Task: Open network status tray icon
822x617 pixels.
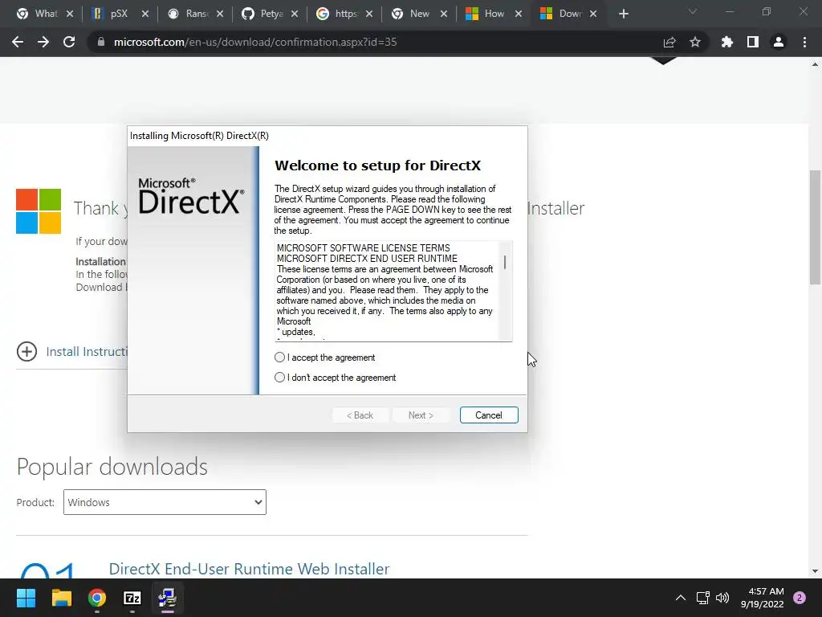Action: click(702, 598)
